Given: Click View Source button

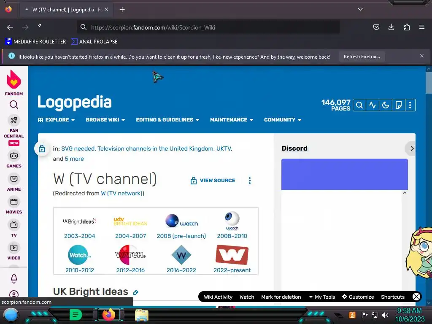Looking at the screenshot, I should (x=213, y=181).
